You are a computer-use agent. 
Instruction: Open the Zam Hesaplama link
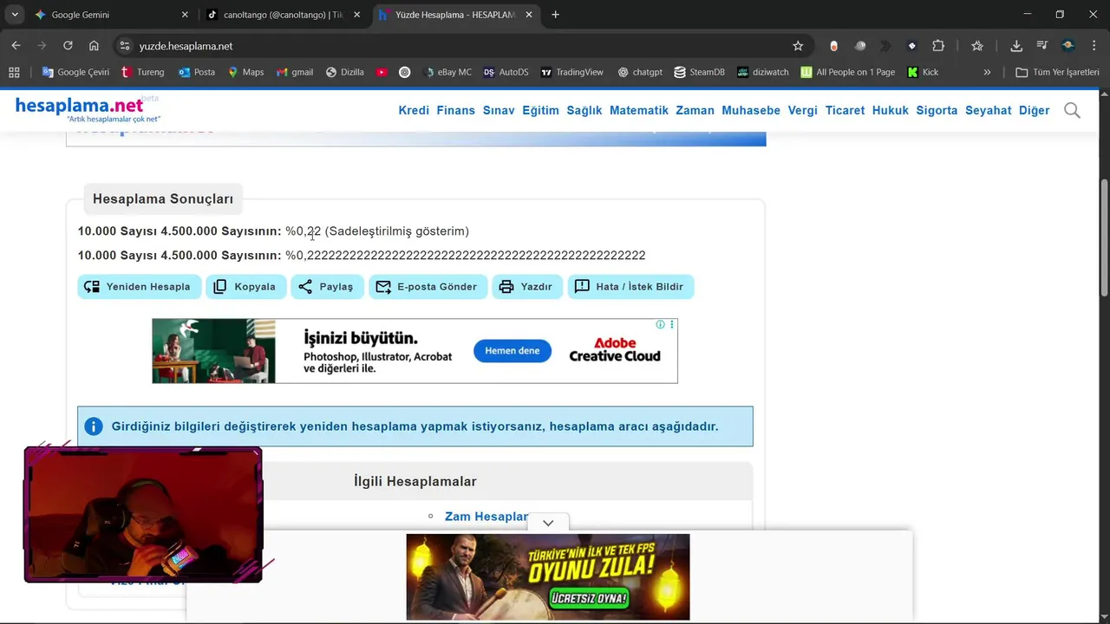[486, 517]
